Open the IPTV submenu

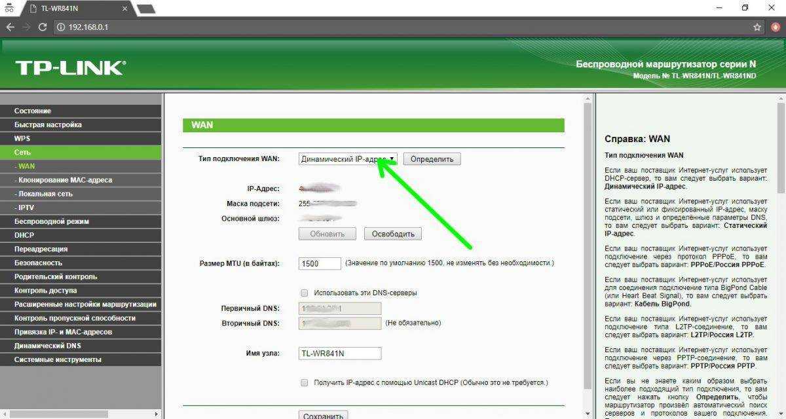pos(81,208)
